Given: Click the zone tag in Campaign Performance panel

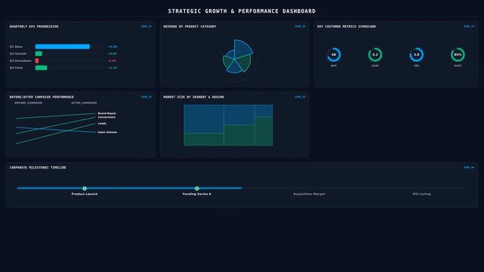Looking at the screenshot, I should tap(146, 97).
